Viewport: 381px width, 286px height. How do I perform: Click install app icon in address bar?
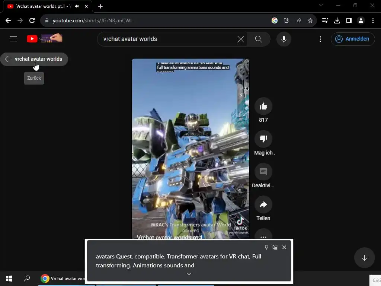click(286, 21)
